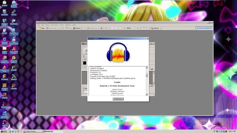Click the Do more with Adobe PDF banner
This screenshot has height=133, width=237.
click(204, 28)
